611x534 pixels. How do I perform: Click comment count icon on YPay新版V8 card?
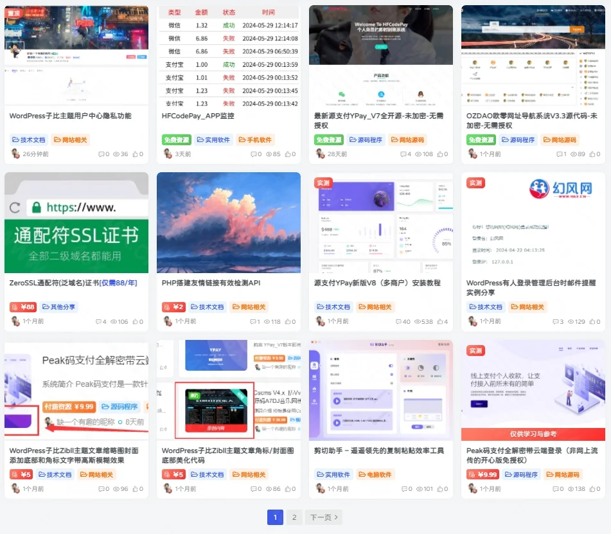(398, 321)
